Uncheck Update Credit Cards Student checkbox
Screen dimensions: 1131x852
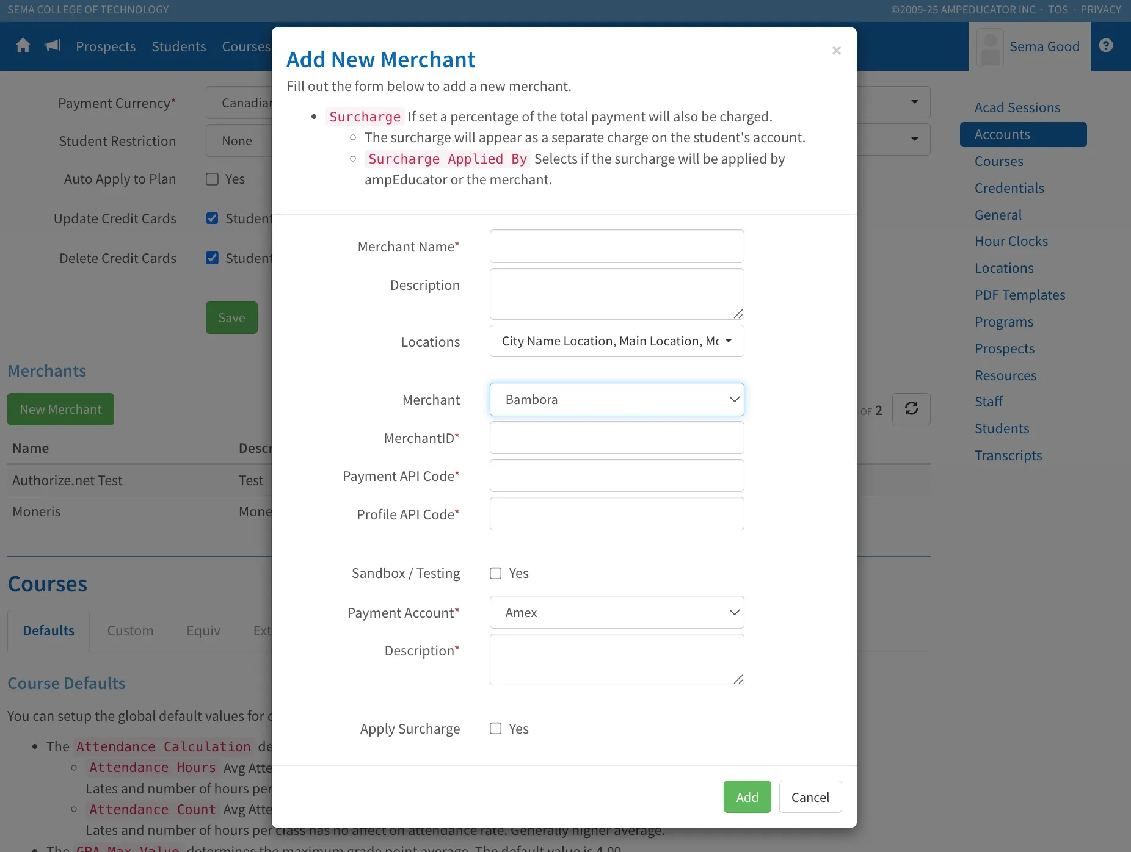[x=213, y=218]
